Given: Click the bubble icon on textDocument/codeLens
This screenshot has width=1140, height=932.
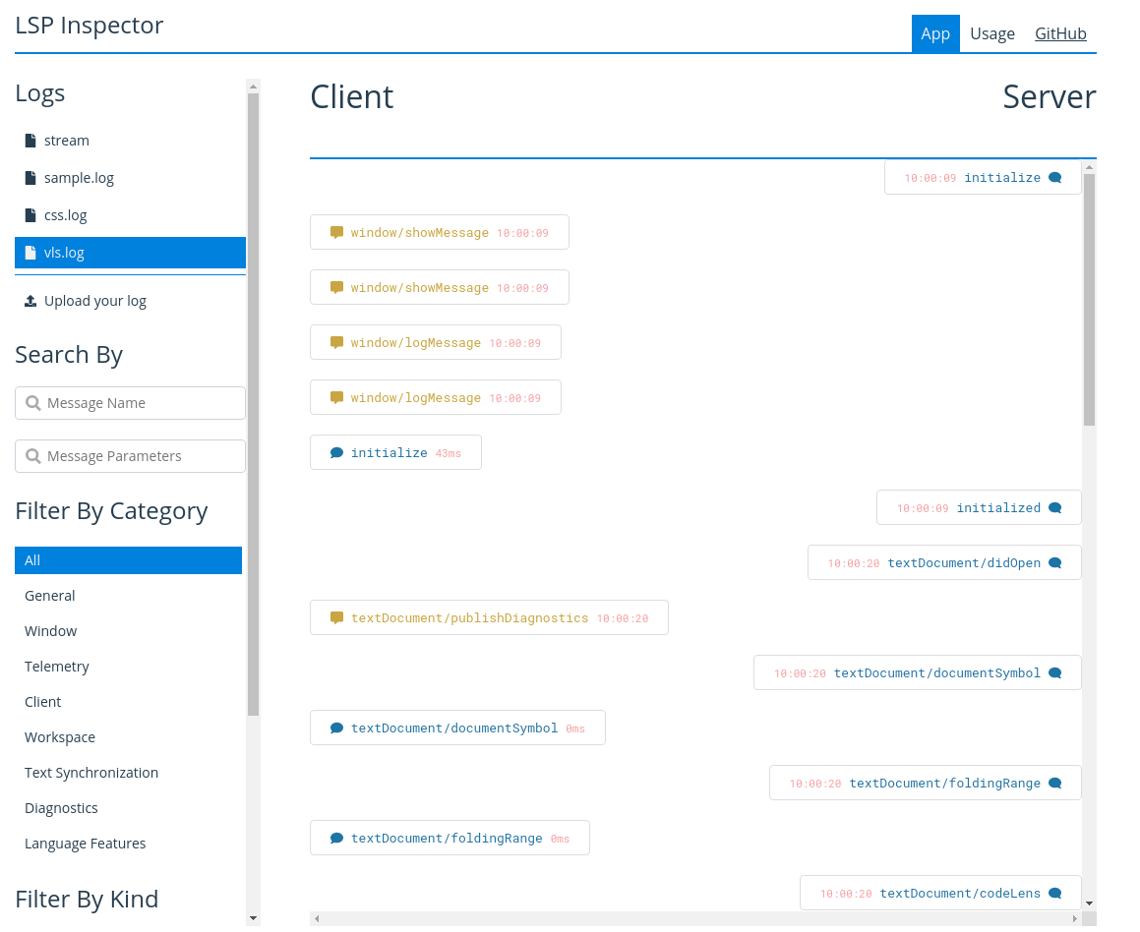Looking at the screenshot, I should (1055, 894).
